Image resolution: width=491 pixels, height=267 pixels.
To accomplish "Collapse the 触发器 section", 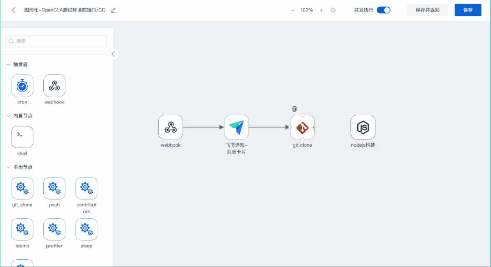I will coord(9,64).
